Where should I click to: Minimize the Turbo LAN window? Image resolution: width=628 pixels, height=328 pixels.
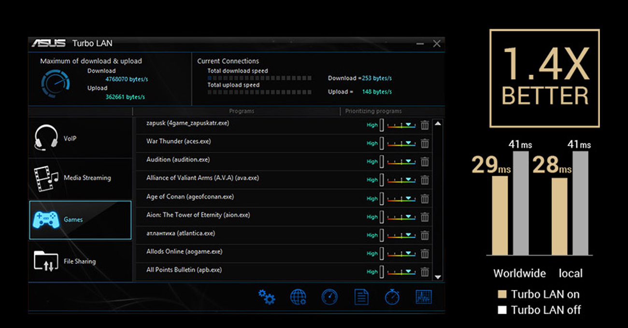[420, 44]
